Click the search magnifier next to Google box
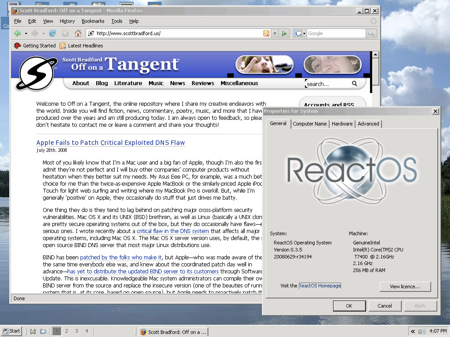 [371, 33]
